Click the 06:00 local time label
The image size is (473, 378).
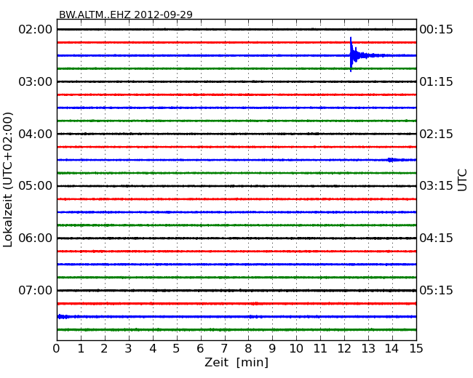click(36, 238)
